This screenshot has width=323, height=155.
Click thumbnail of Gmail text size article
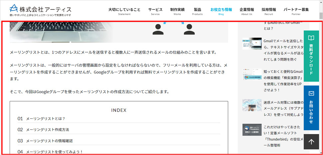[x=252, y=44]
